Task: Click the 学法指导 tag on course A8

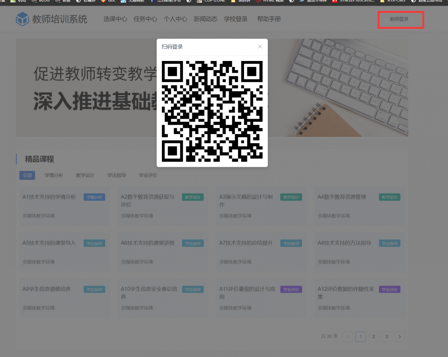Action: [x=389, y=243]
